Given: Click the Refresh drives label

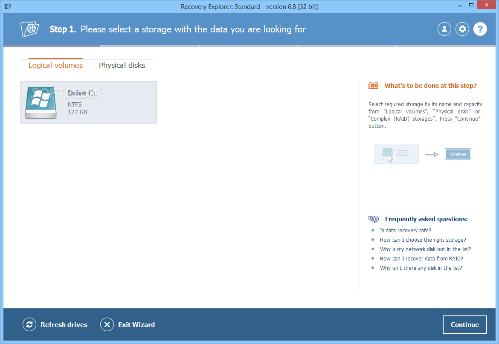Looking at the screenshot, I should coord(64,325).
